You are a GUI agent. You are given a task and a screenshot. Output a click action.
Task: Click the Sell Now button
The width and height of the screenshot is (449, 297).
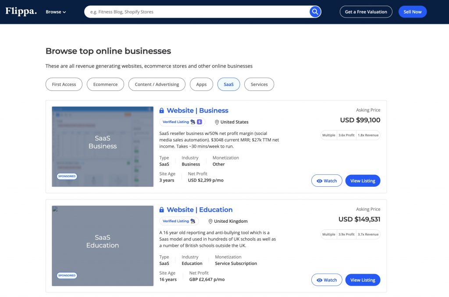pos(412,11)
